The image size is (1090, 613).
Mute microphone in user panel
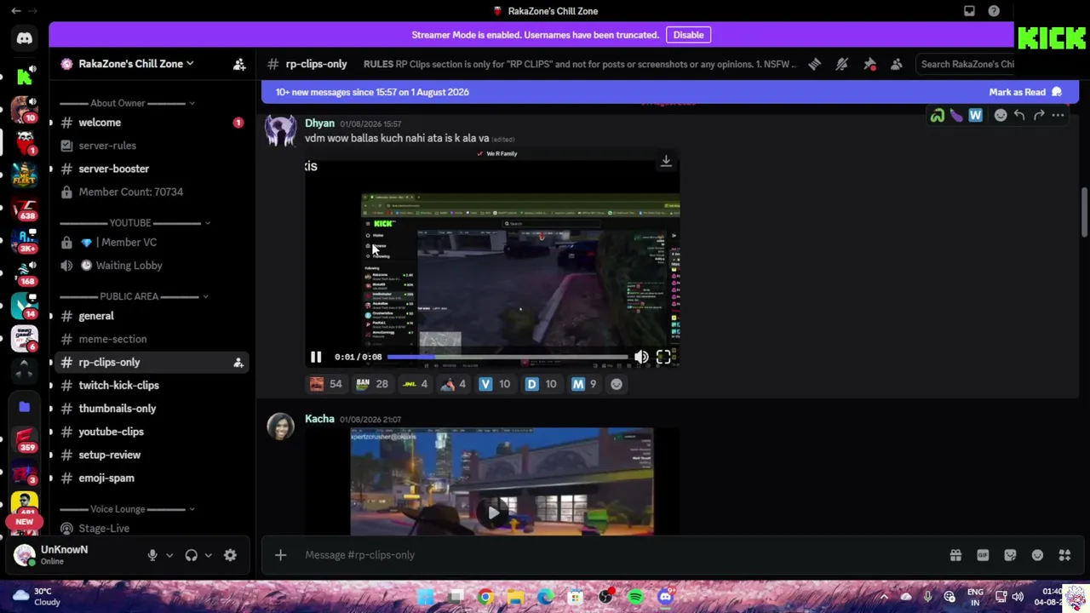(152, 555)
